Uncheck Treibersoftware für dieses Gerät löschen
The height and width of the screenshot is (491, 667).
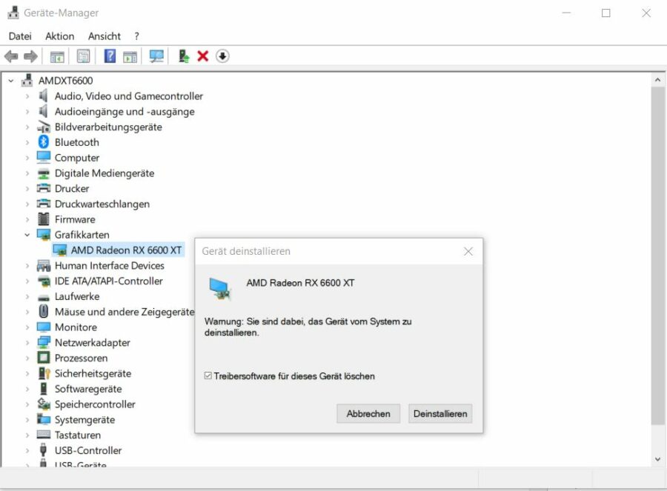[206, 376]
